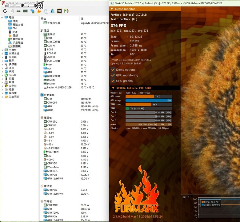The image size is (240, 222).
Task: Start System Stability Test via flame icon
Action: pyautogui.click(x=39, y=11)
